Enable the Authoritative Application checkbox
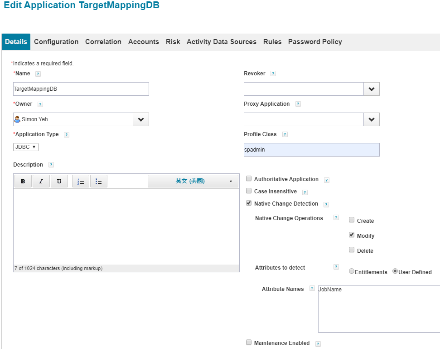The width and height of the screenshot is (440, 349). pyautogui.click(x=249, y=179)
